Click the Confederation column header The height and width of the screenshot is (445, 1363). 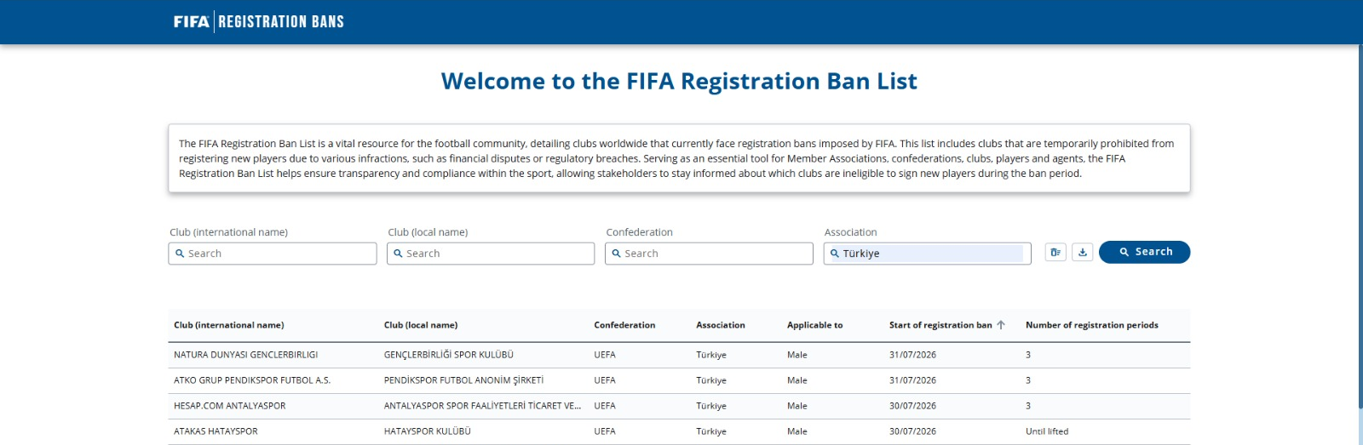coord(624,325)
